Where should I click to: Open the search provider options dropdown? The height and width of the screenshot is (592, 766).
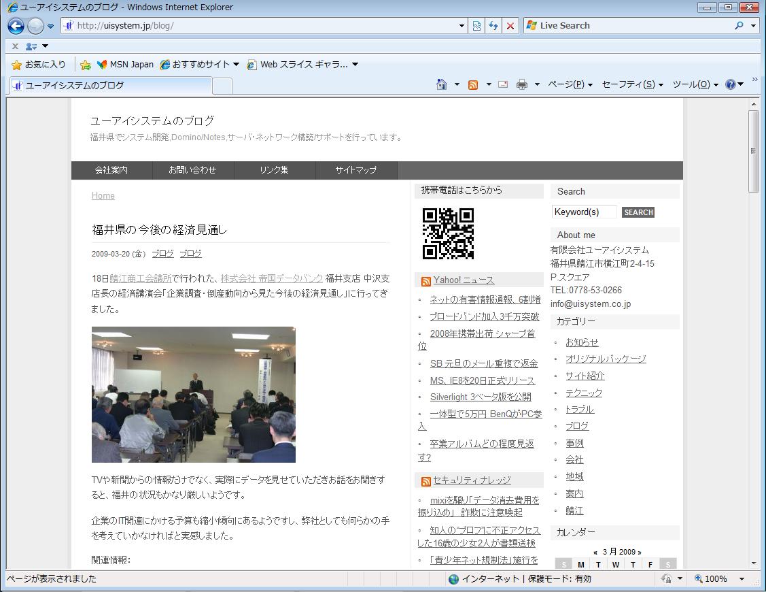[x=753, y=26]
